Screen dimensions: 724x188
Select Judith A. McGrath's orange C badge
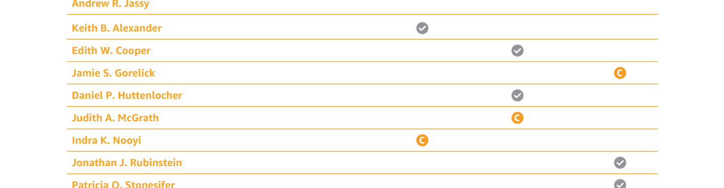(517, 118)
